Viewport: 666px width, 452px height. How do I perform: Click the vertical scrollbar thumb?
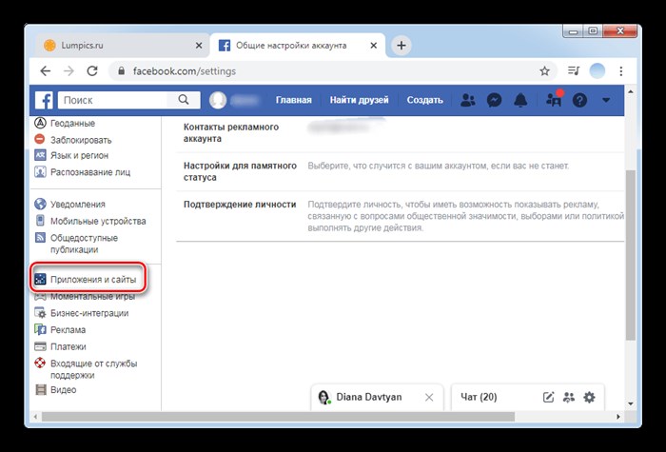[x=631, y=255]
